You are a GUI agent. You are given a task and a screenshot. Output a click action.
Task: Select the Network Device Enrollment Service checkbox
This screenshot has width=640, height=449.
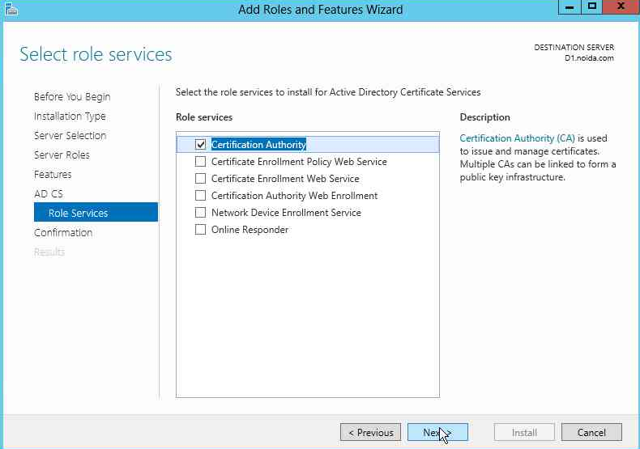(x=200, y=213)
